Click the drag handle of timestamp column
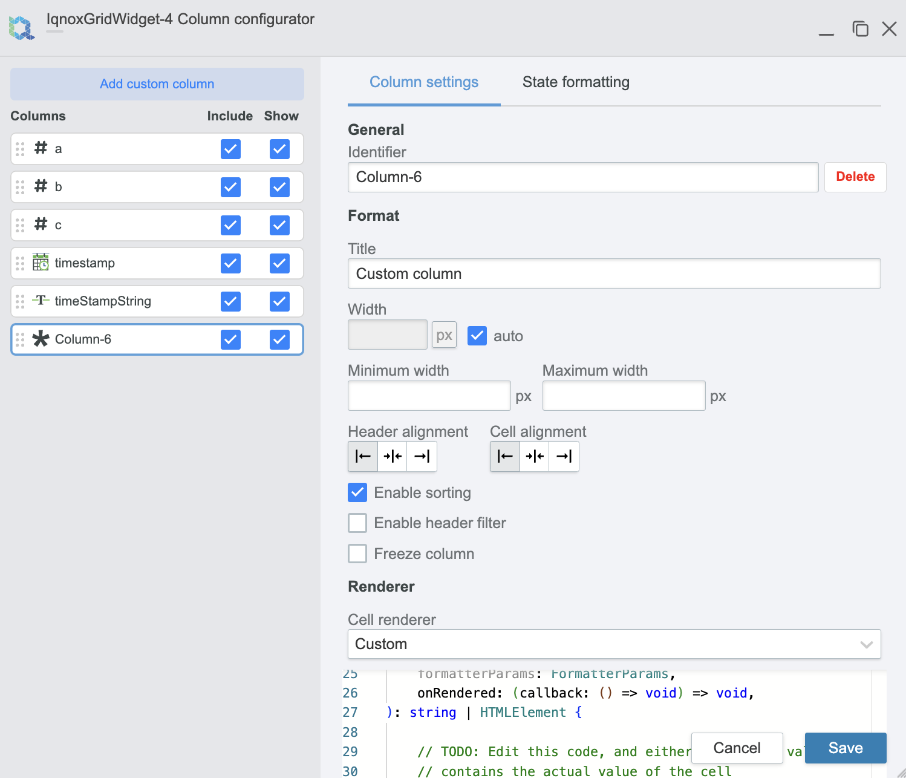 click(x=20, y=263)
